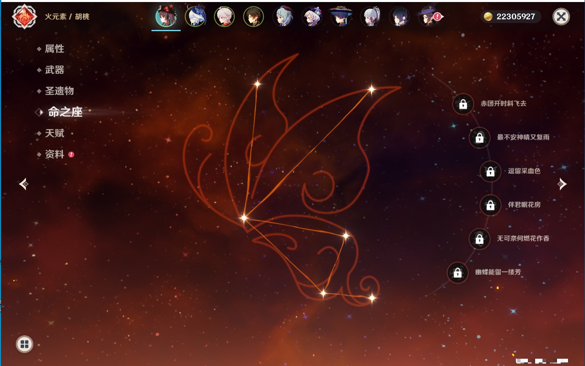
Task: Switch to Furina's avatar with blue top hat
Action: click(x=195, y=17)
